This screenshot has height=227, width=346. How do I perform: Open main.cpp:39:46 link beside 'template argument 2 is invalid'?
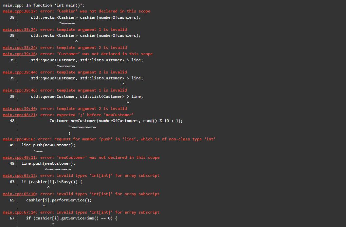click(x=19, y=109)
